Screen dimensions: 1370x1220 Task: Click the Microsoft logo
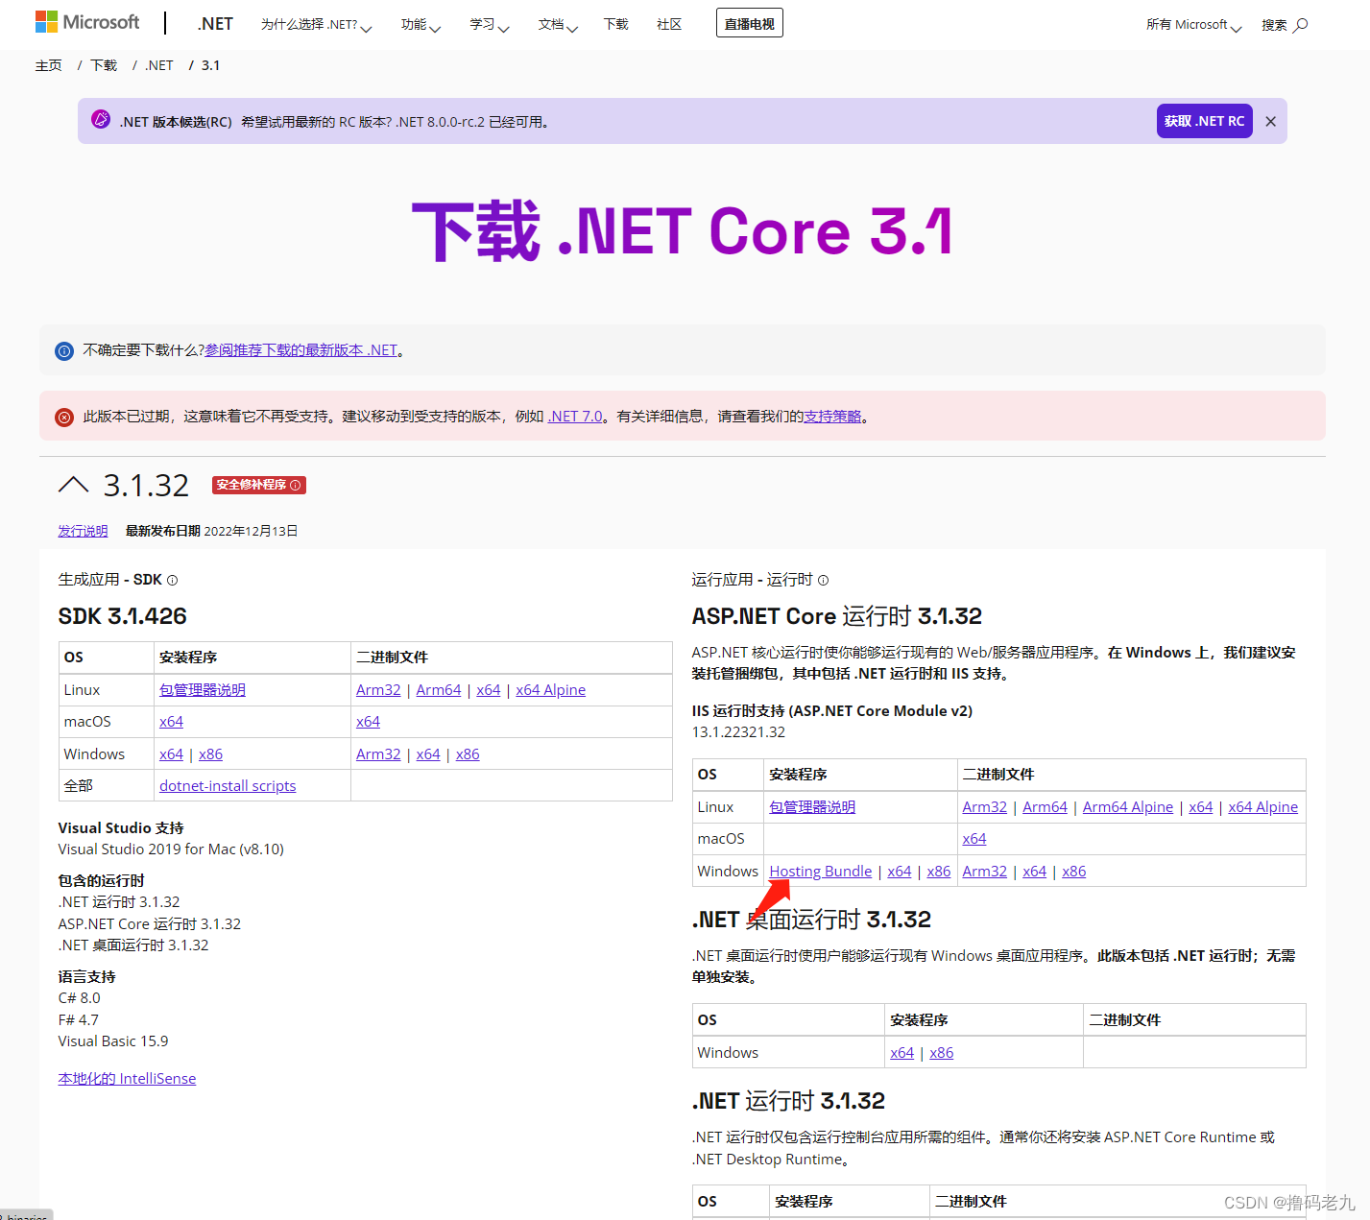86,21
